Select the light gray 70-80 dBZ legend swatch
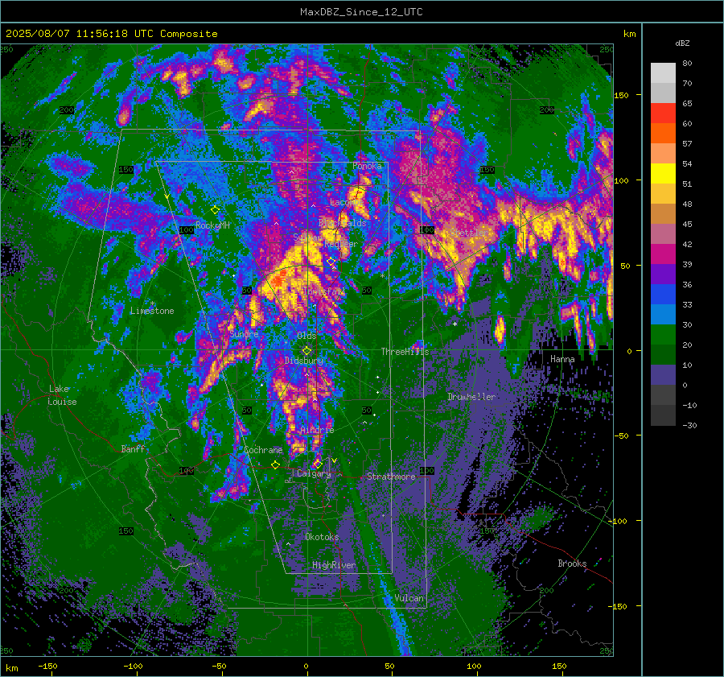The height and width of the screenshot is (677, 724). (663, 73)
